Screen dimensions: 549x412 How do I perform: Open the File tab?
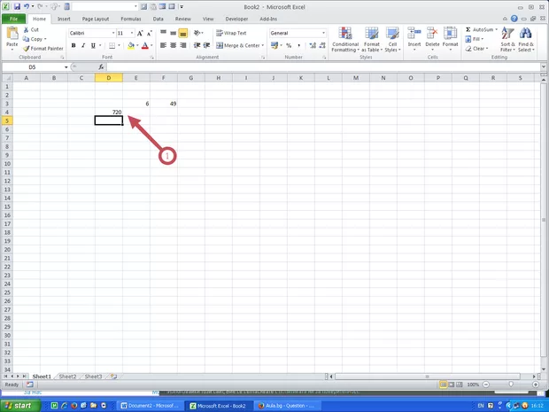coord(13,19)
